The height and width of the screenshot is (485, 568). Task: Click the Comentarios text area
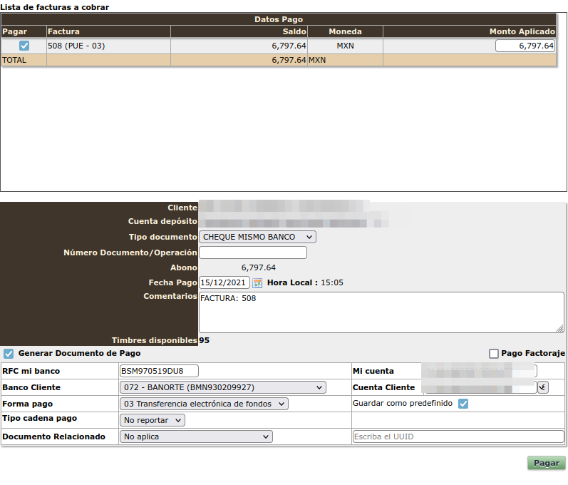[x=381, y=312]
